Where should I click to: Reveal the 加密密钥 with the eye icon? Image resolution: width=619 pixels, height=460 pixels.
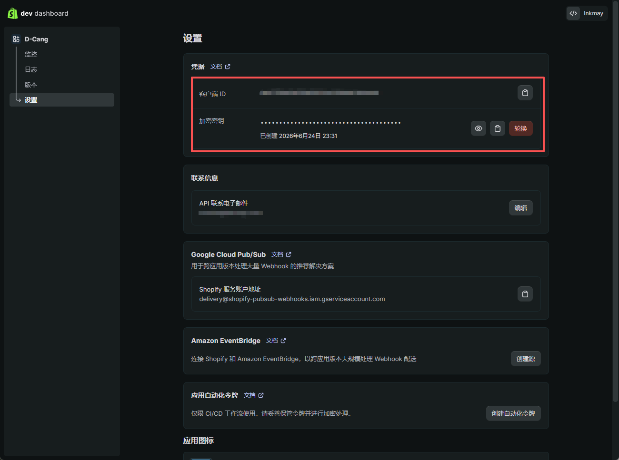tap(479, 128)
